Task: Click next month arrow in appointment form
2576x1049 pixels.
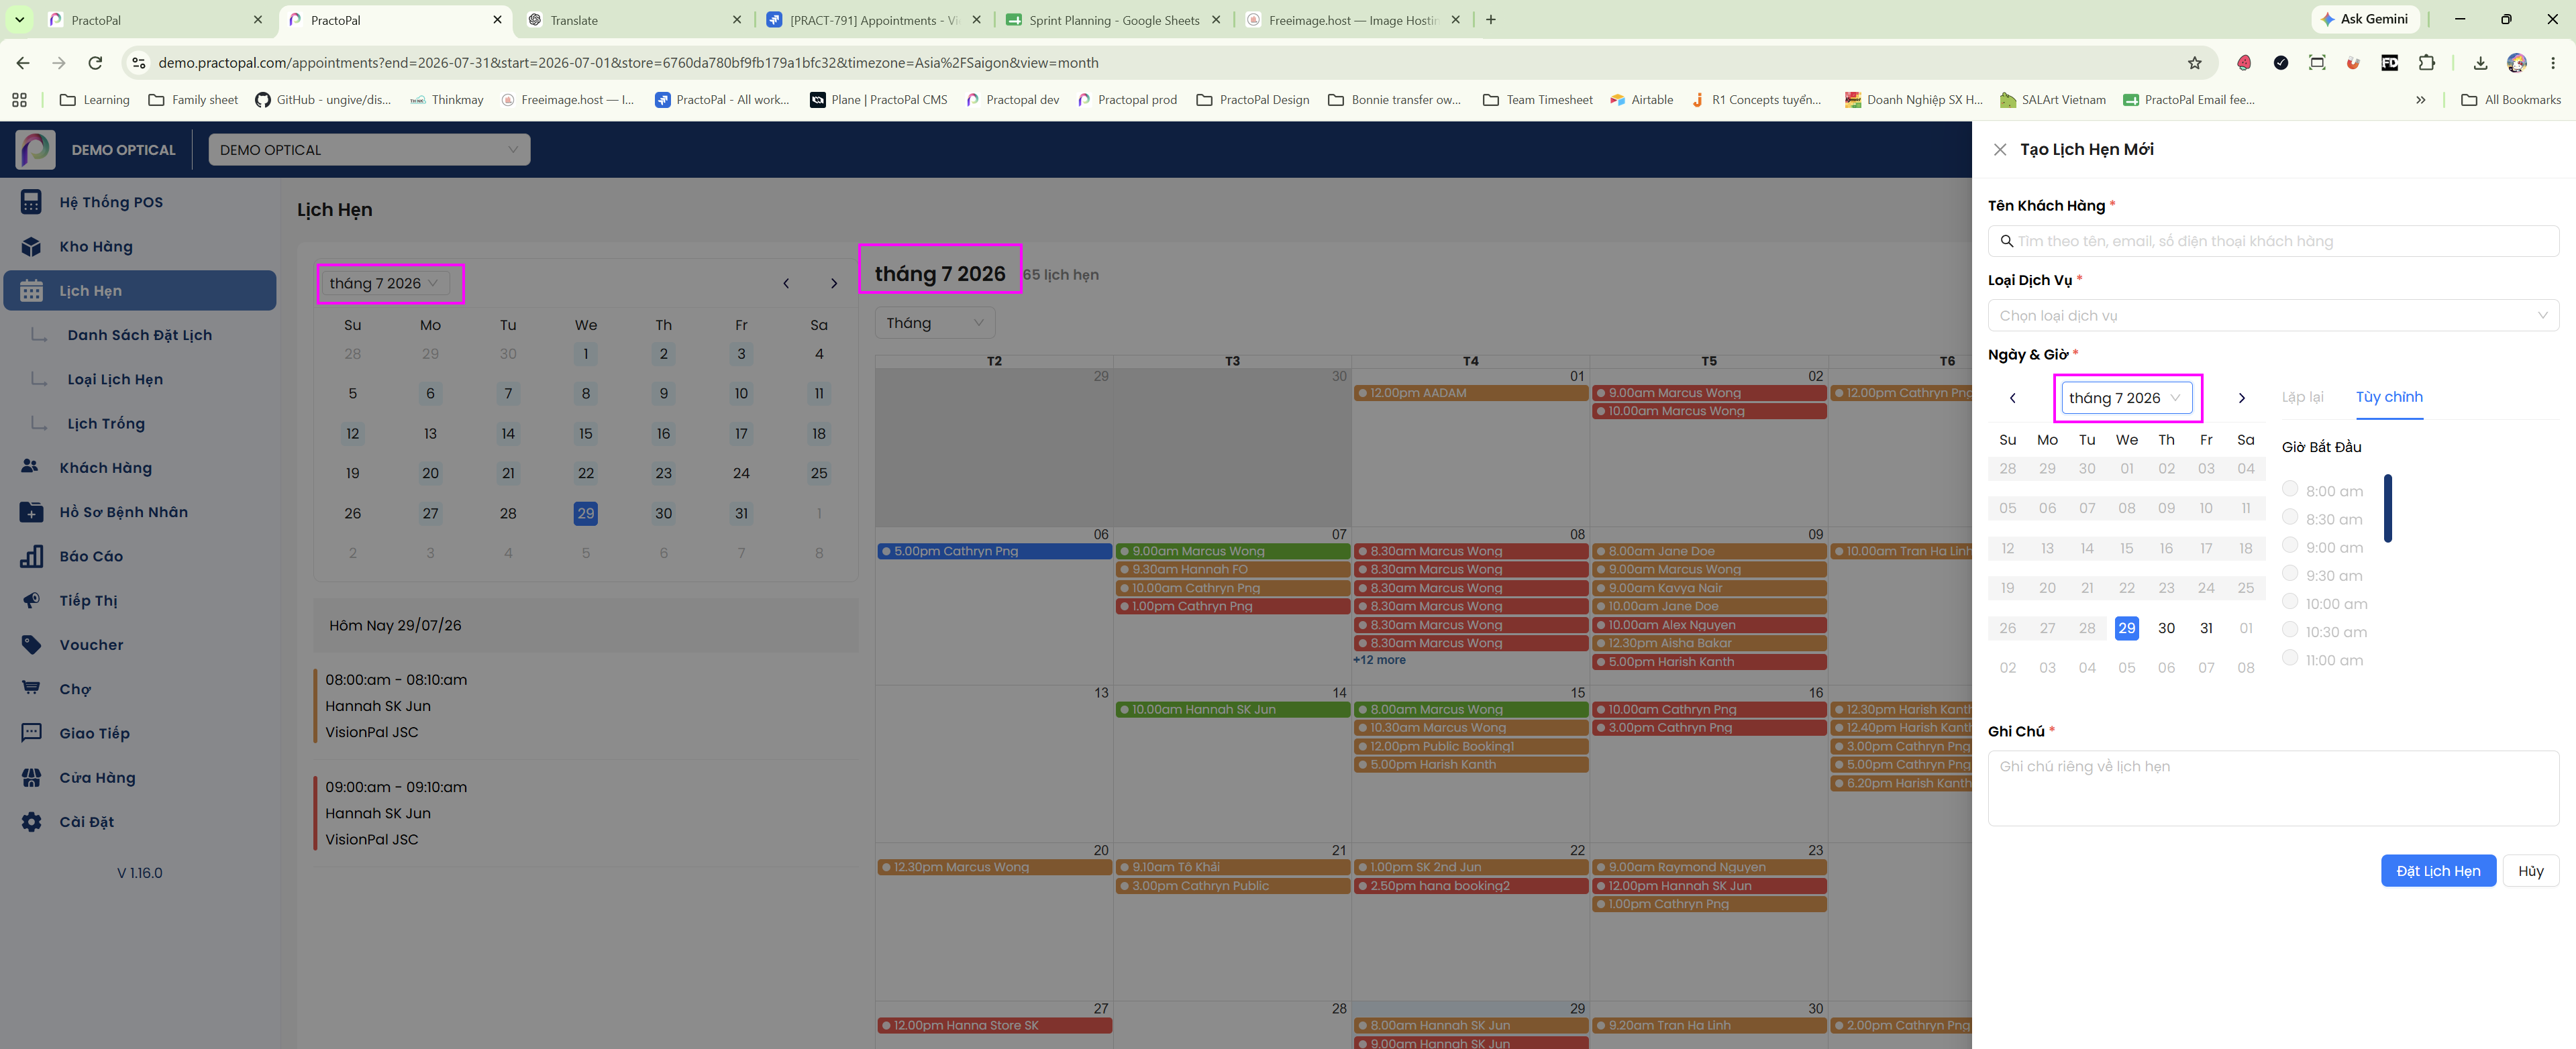Action: (2241, 397)
